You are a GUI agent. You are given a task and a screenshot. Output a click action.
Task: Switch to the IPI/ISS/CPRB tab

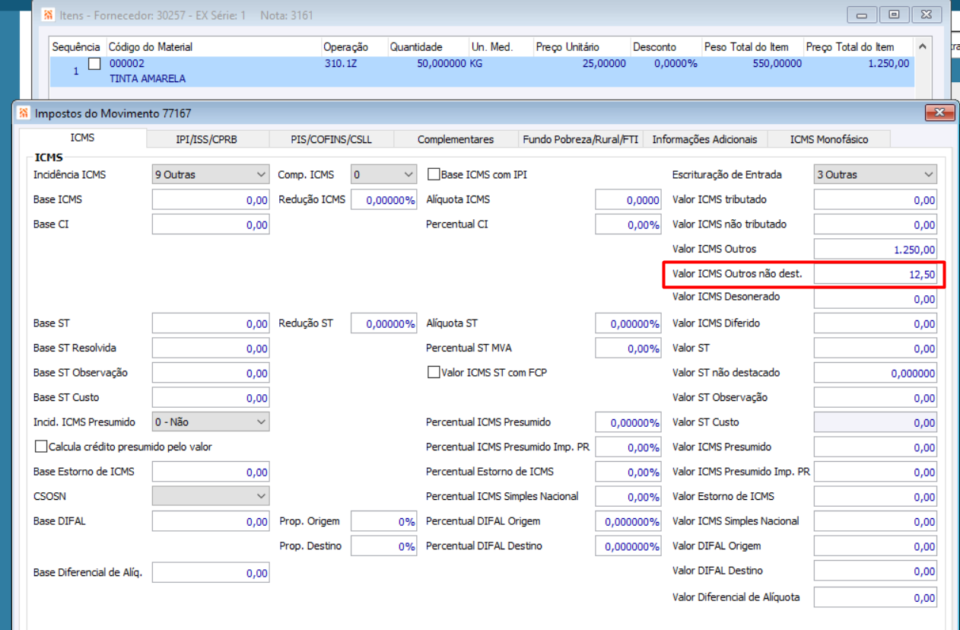click(208, 139)
